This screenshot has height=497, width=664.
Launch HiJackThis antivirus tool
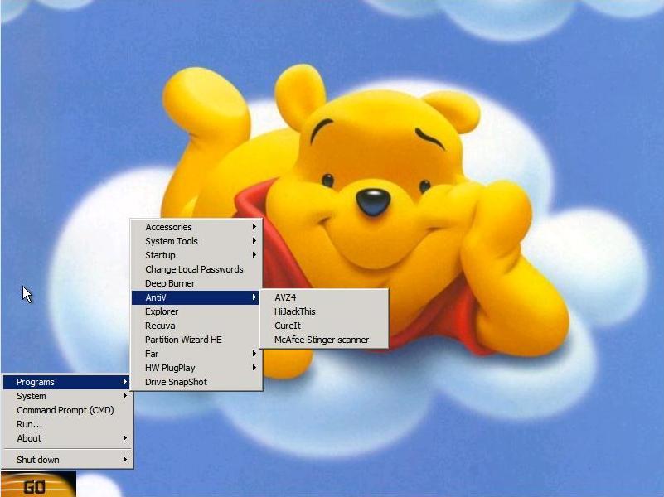pyautogui.click(x=295, y=311)
